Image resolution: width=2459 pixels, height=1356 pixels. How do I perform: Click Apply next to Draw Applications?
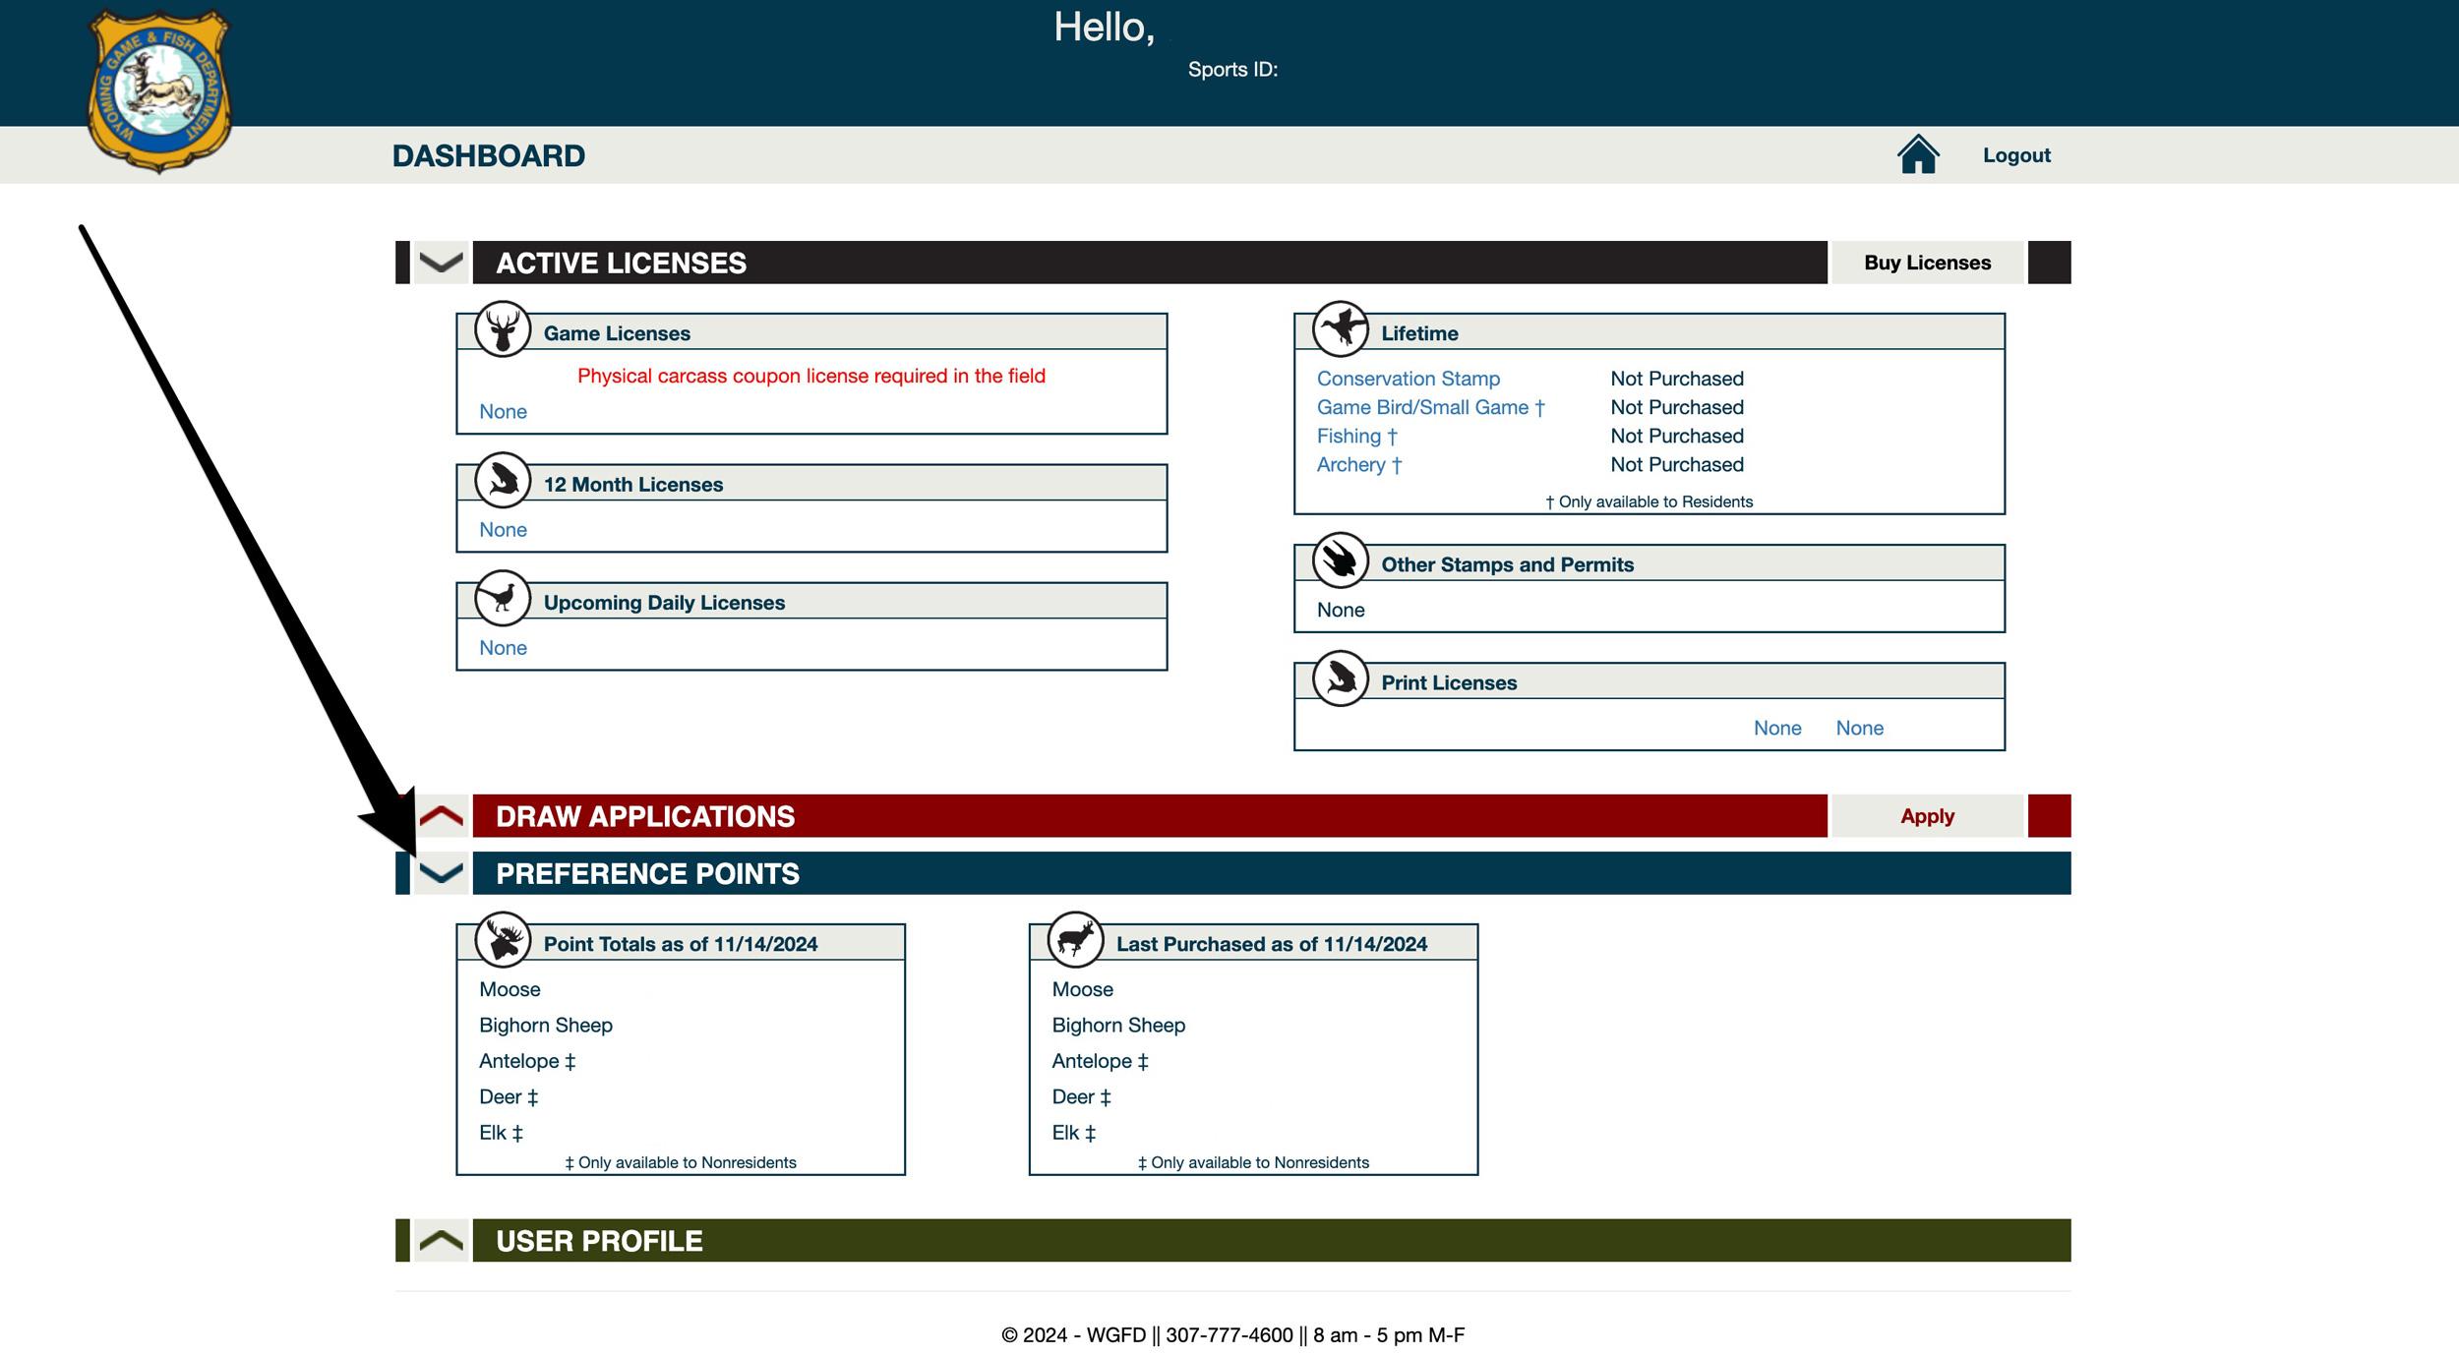pos(1927,815)
